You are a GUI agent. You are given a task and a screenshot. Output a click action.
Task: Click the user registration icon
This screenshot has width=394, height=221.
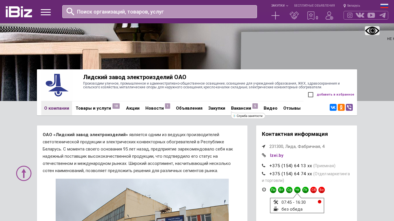tap(329, 16)
